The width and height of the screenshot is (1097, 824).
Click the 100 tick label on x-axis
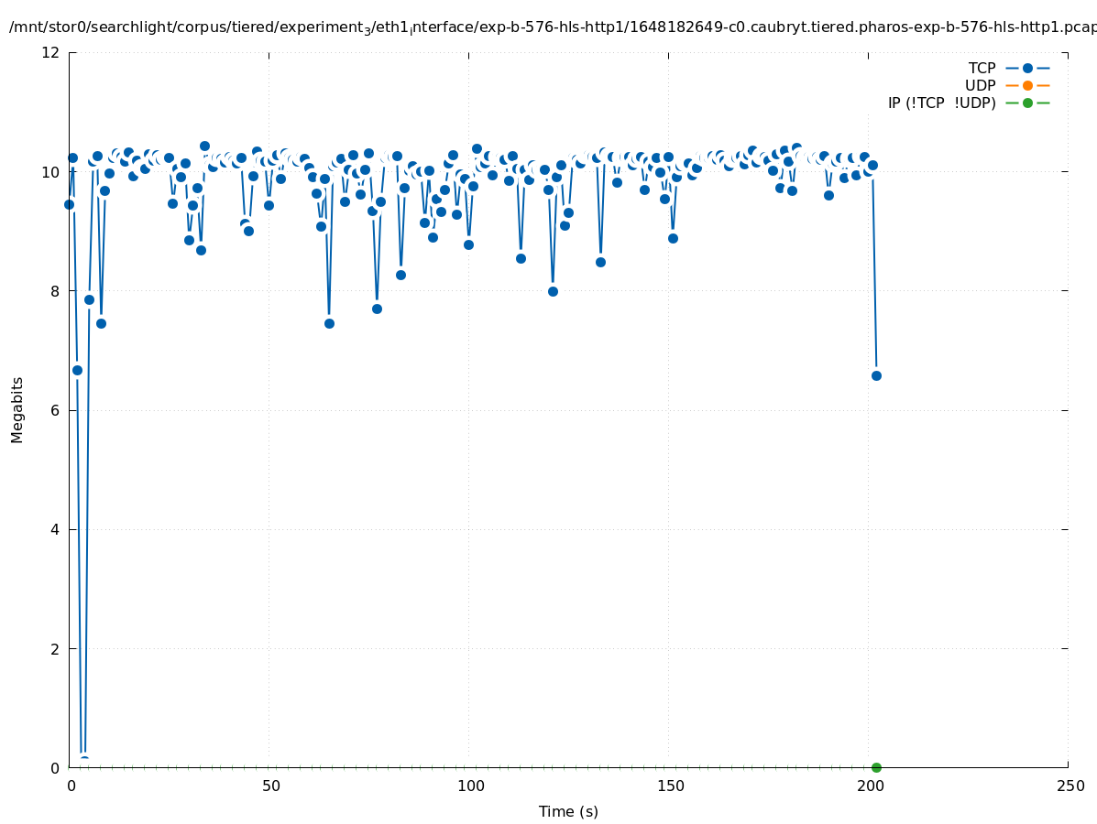pyautogui.click(x=469, y=786)
